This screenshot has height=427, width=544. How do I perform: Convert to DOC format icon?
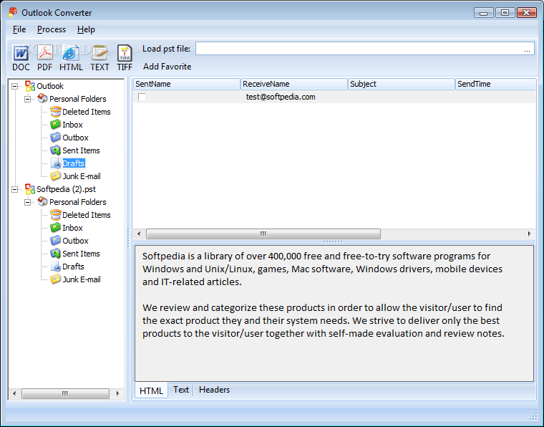click(21, 53)
